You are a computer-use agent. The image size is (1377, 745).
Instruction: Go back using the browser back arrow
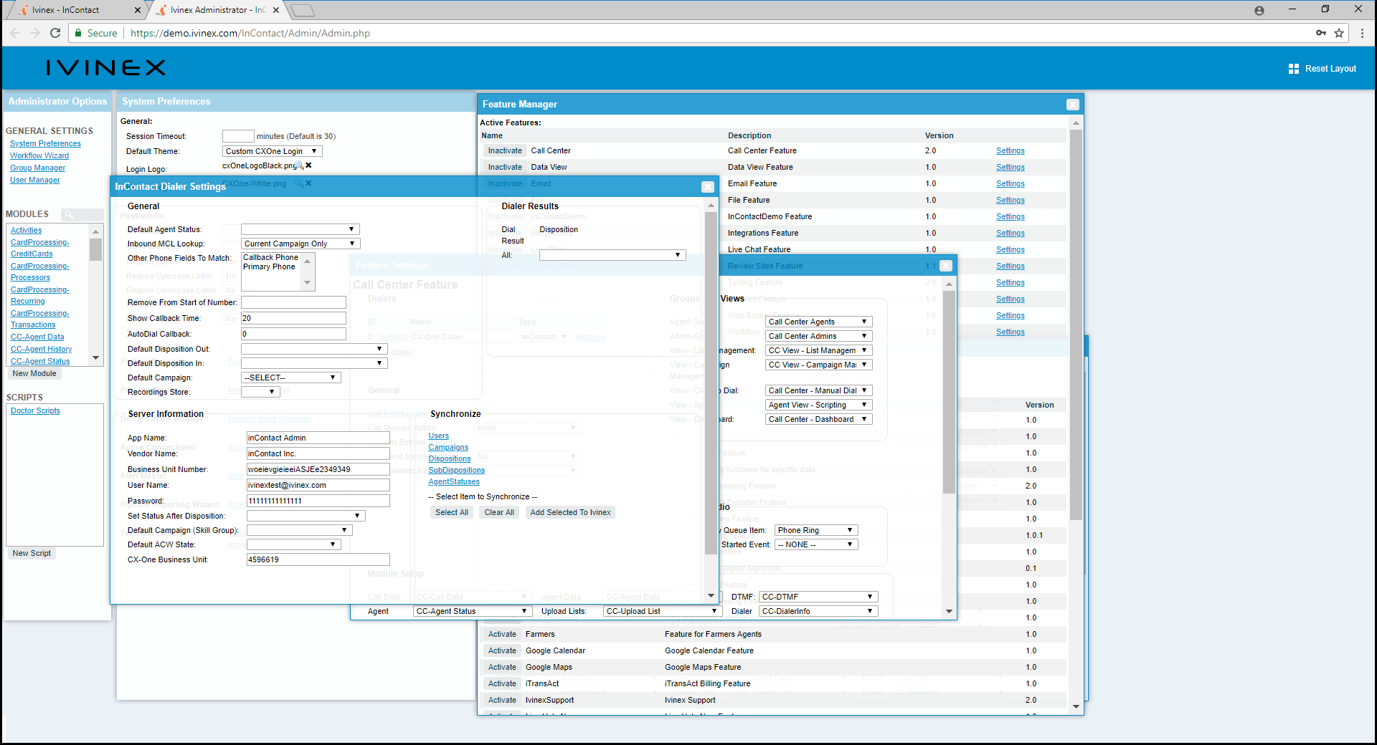[15, 33]
